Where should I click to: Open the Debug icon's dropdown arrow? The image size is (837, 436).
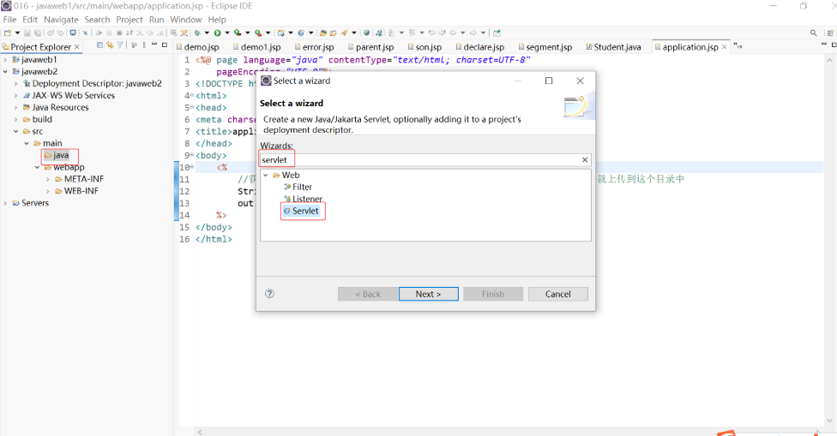click(x=207, y=33)
